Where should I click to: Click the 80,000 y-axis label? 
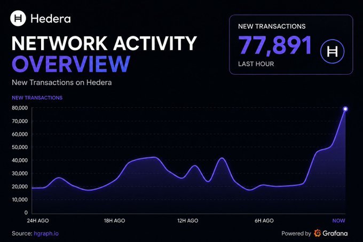tap(20, 108)
